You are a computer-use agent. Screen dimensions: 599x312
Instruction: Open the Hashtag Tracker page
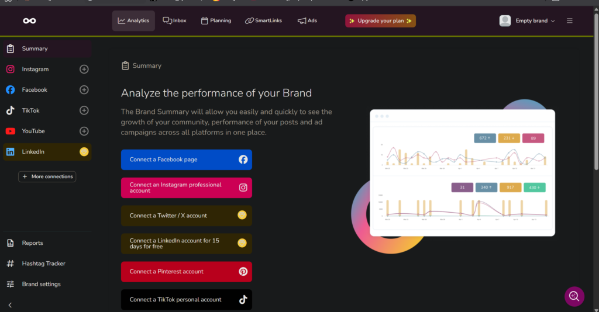[43, 264]
